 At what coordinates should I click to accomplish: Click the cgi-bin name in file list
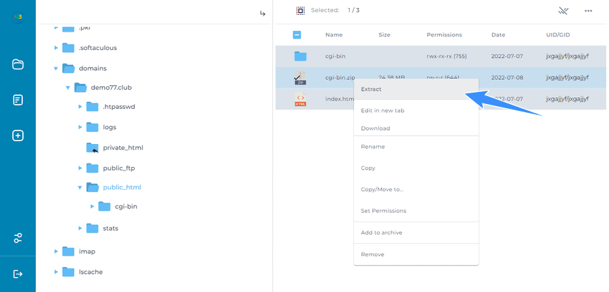click(335, 56)
